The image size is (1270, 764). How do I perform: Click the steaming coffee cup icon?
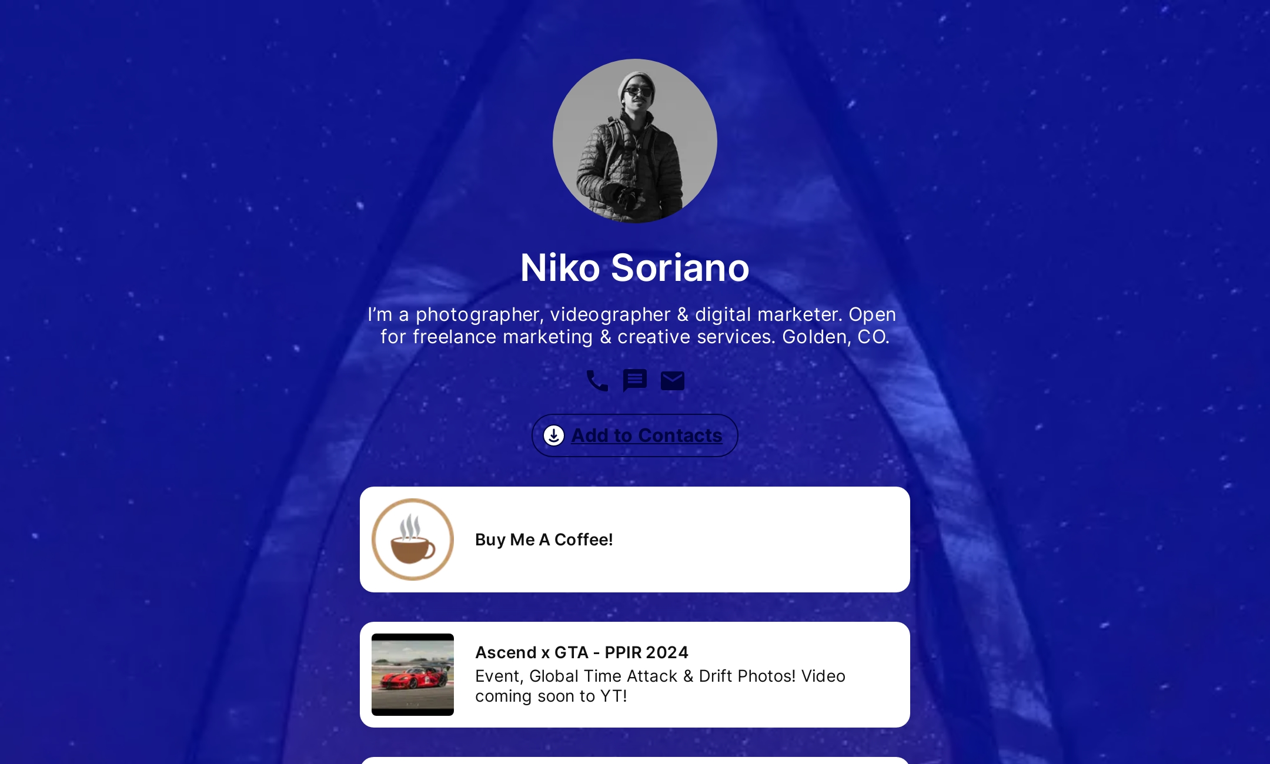tap(413, 540)
